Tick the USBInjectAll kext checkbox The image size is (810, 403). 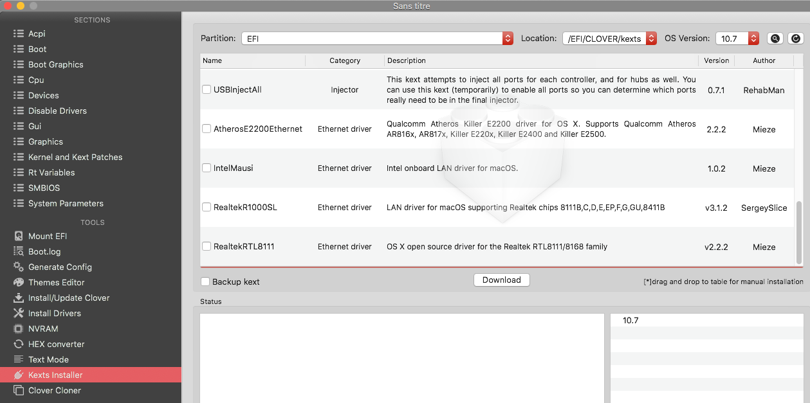tap(207, 89)
